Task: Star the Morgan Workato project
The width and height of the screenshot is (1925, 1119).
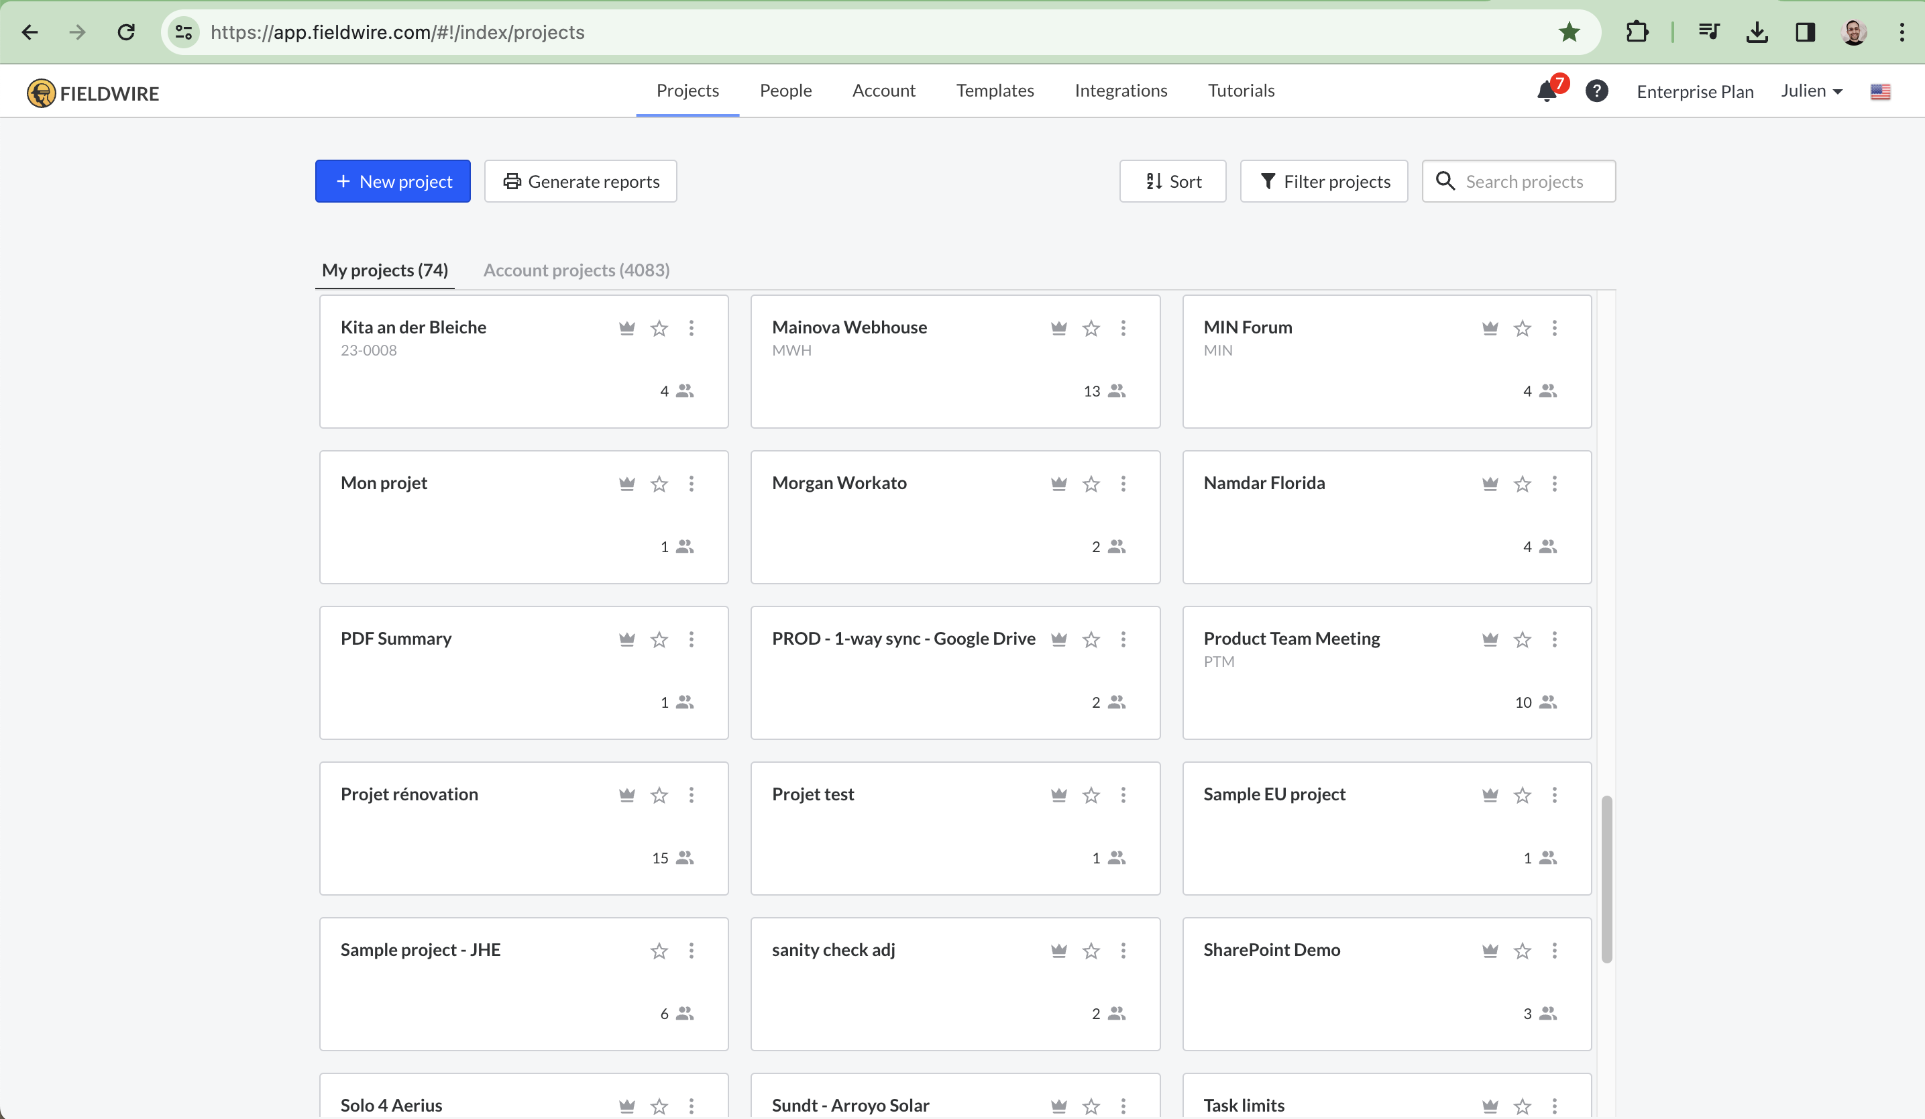Action: (x=1091, y=484)
